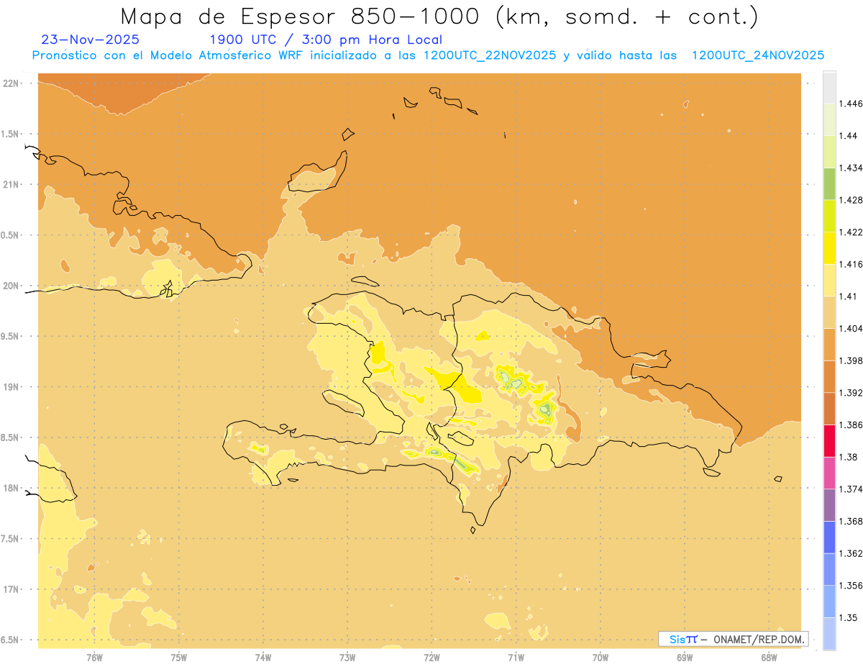This screenshot has width=863, height=667.
Task: Click the color bar label '1.422'
Action: tap(851, 232)
